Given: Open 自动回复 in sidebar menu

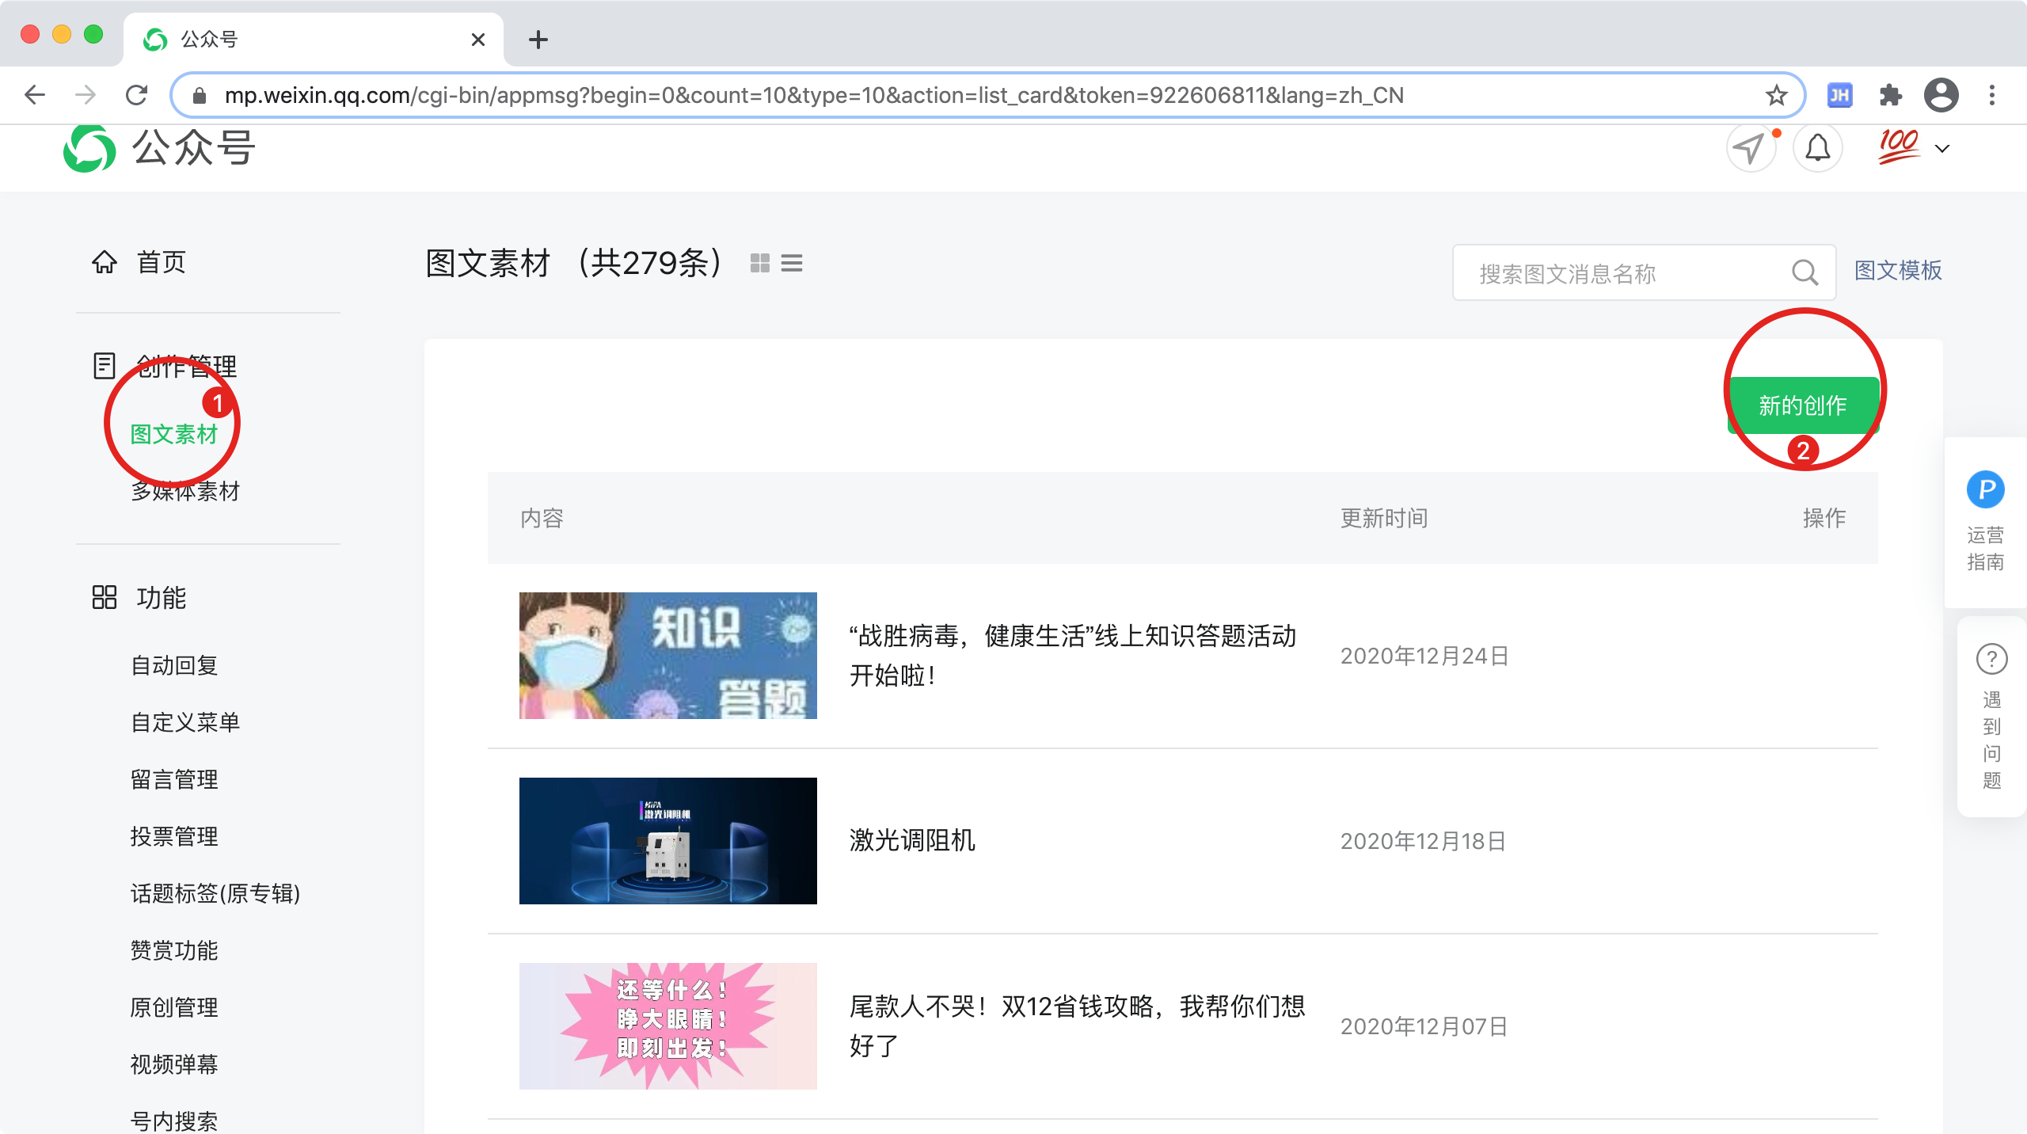Looking at the screenshot, I should point(174,665).
